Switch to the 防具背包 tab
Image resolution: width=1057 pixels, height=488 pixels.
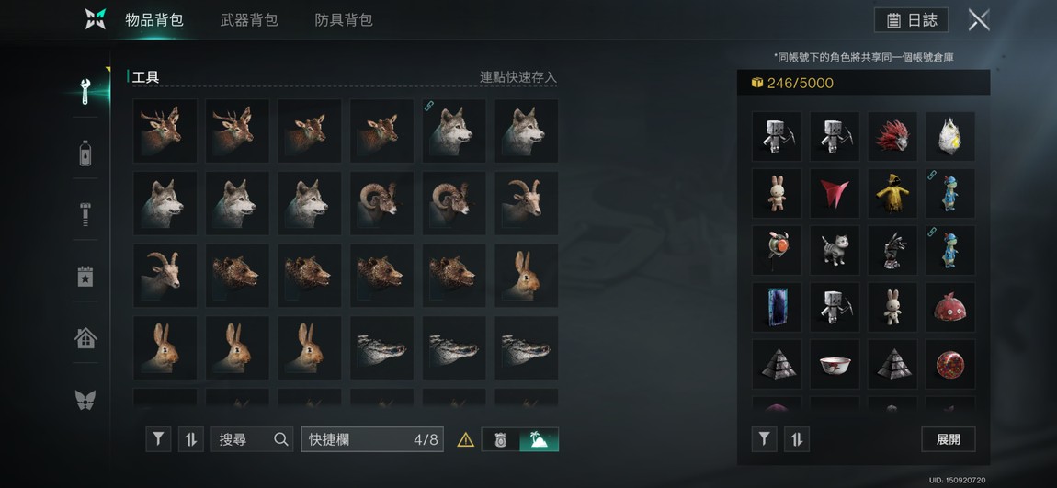pyautogui.click(x=344, y=20)
